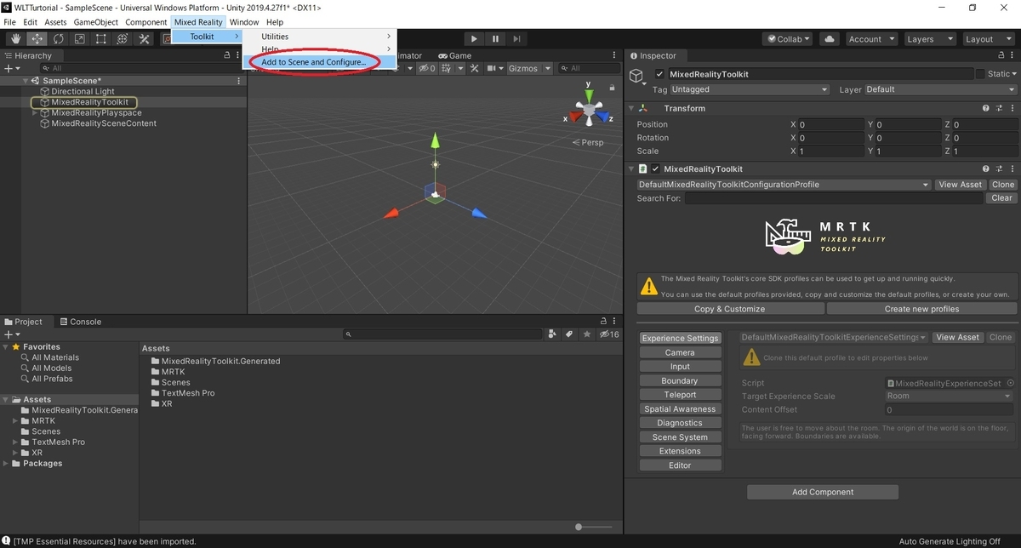Select the Rect tool in the toolbar

point(101,39)
